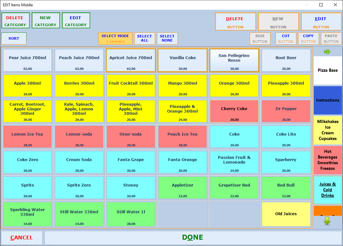Open the Old Juices folder button

pyautogui.click(x=286, y=214)
